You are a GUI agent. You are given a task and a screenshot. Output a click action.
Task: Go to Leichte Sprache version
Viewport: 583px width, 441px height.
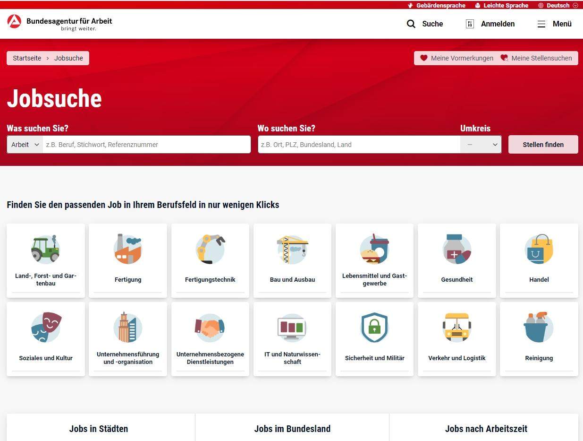tap(501, 5)
